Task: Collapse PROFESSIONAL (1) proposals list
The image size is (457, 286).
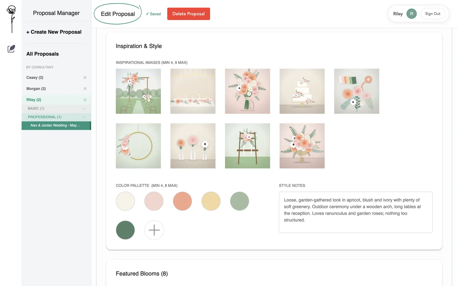Action: [56, 117]
